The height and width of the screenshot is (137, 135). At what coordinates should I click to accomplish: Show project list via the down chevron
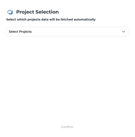click(123, 32)
